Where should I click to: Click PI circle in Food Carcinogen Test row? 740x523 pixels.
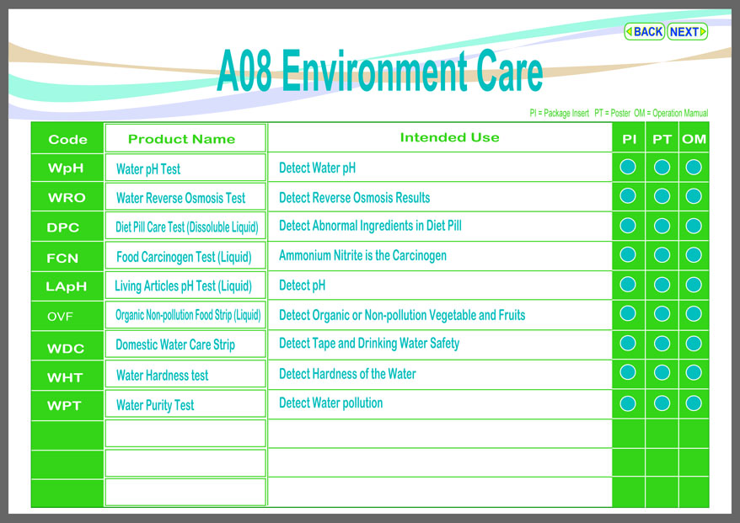point(628,254)
